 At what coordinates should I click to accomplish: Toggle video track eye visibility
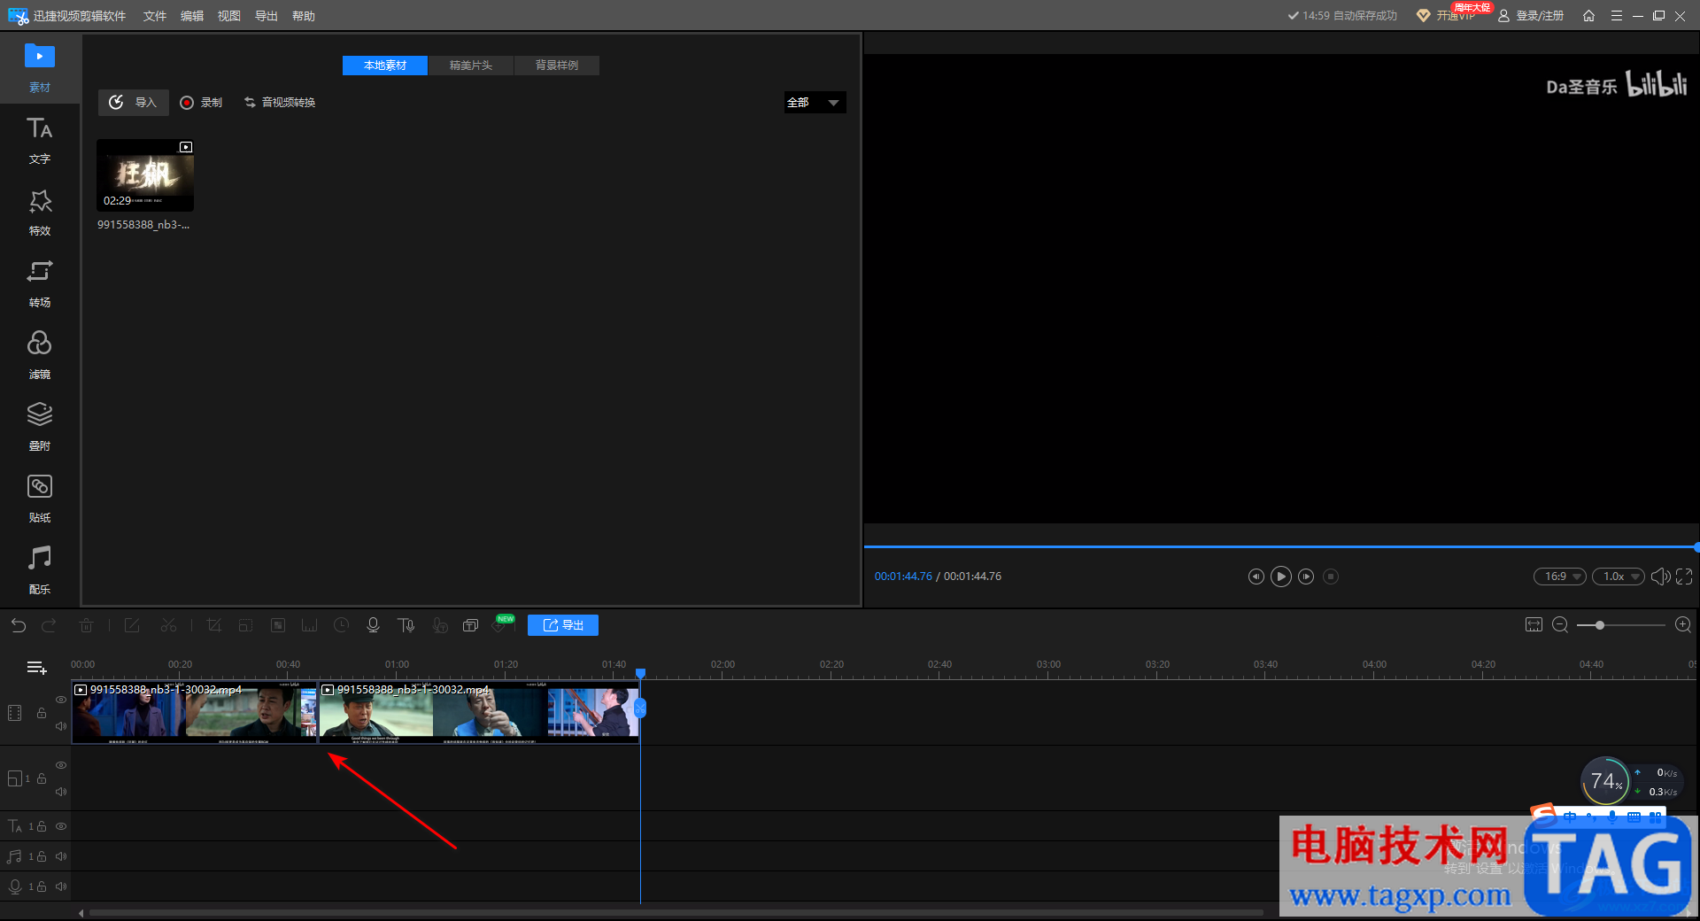[61, 700]
